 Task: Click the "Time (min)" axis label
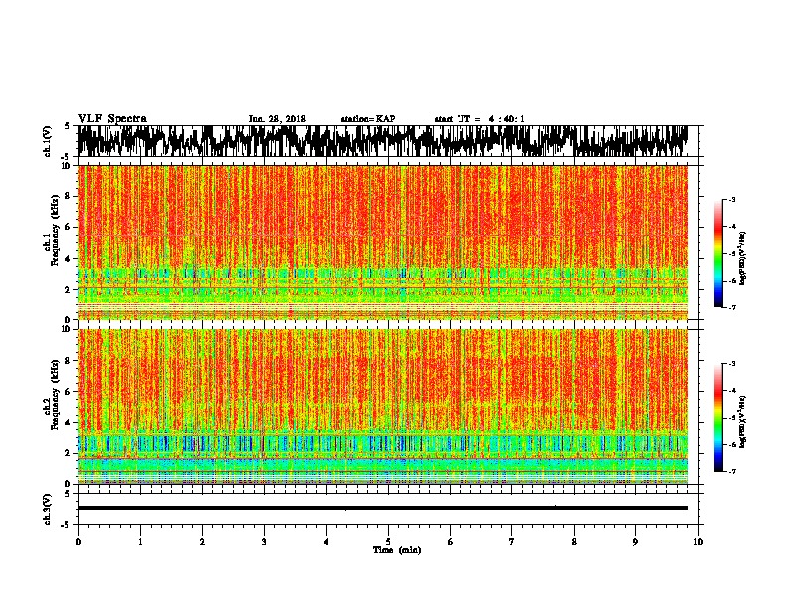(x=397, y=550)
